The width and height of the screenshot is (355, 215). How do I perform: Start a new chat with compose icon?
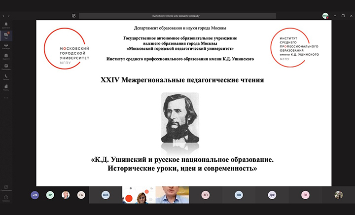coord(73,16)
